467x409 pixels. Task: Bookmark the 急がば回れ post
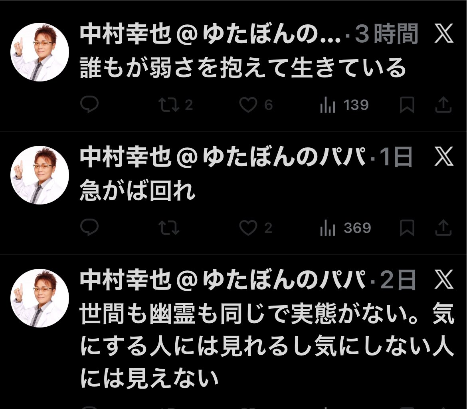[407, 228]
